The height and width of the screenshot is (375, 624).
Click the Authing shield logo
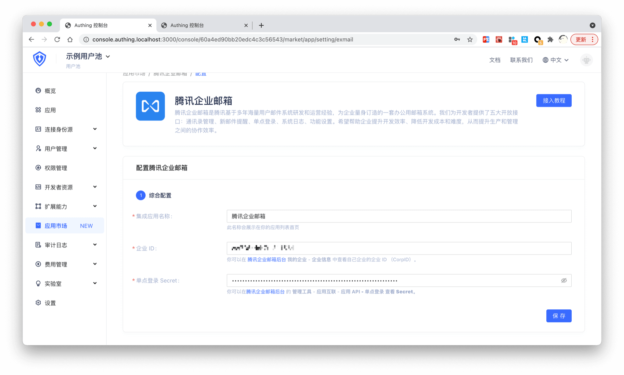click(x=39, y=59)
